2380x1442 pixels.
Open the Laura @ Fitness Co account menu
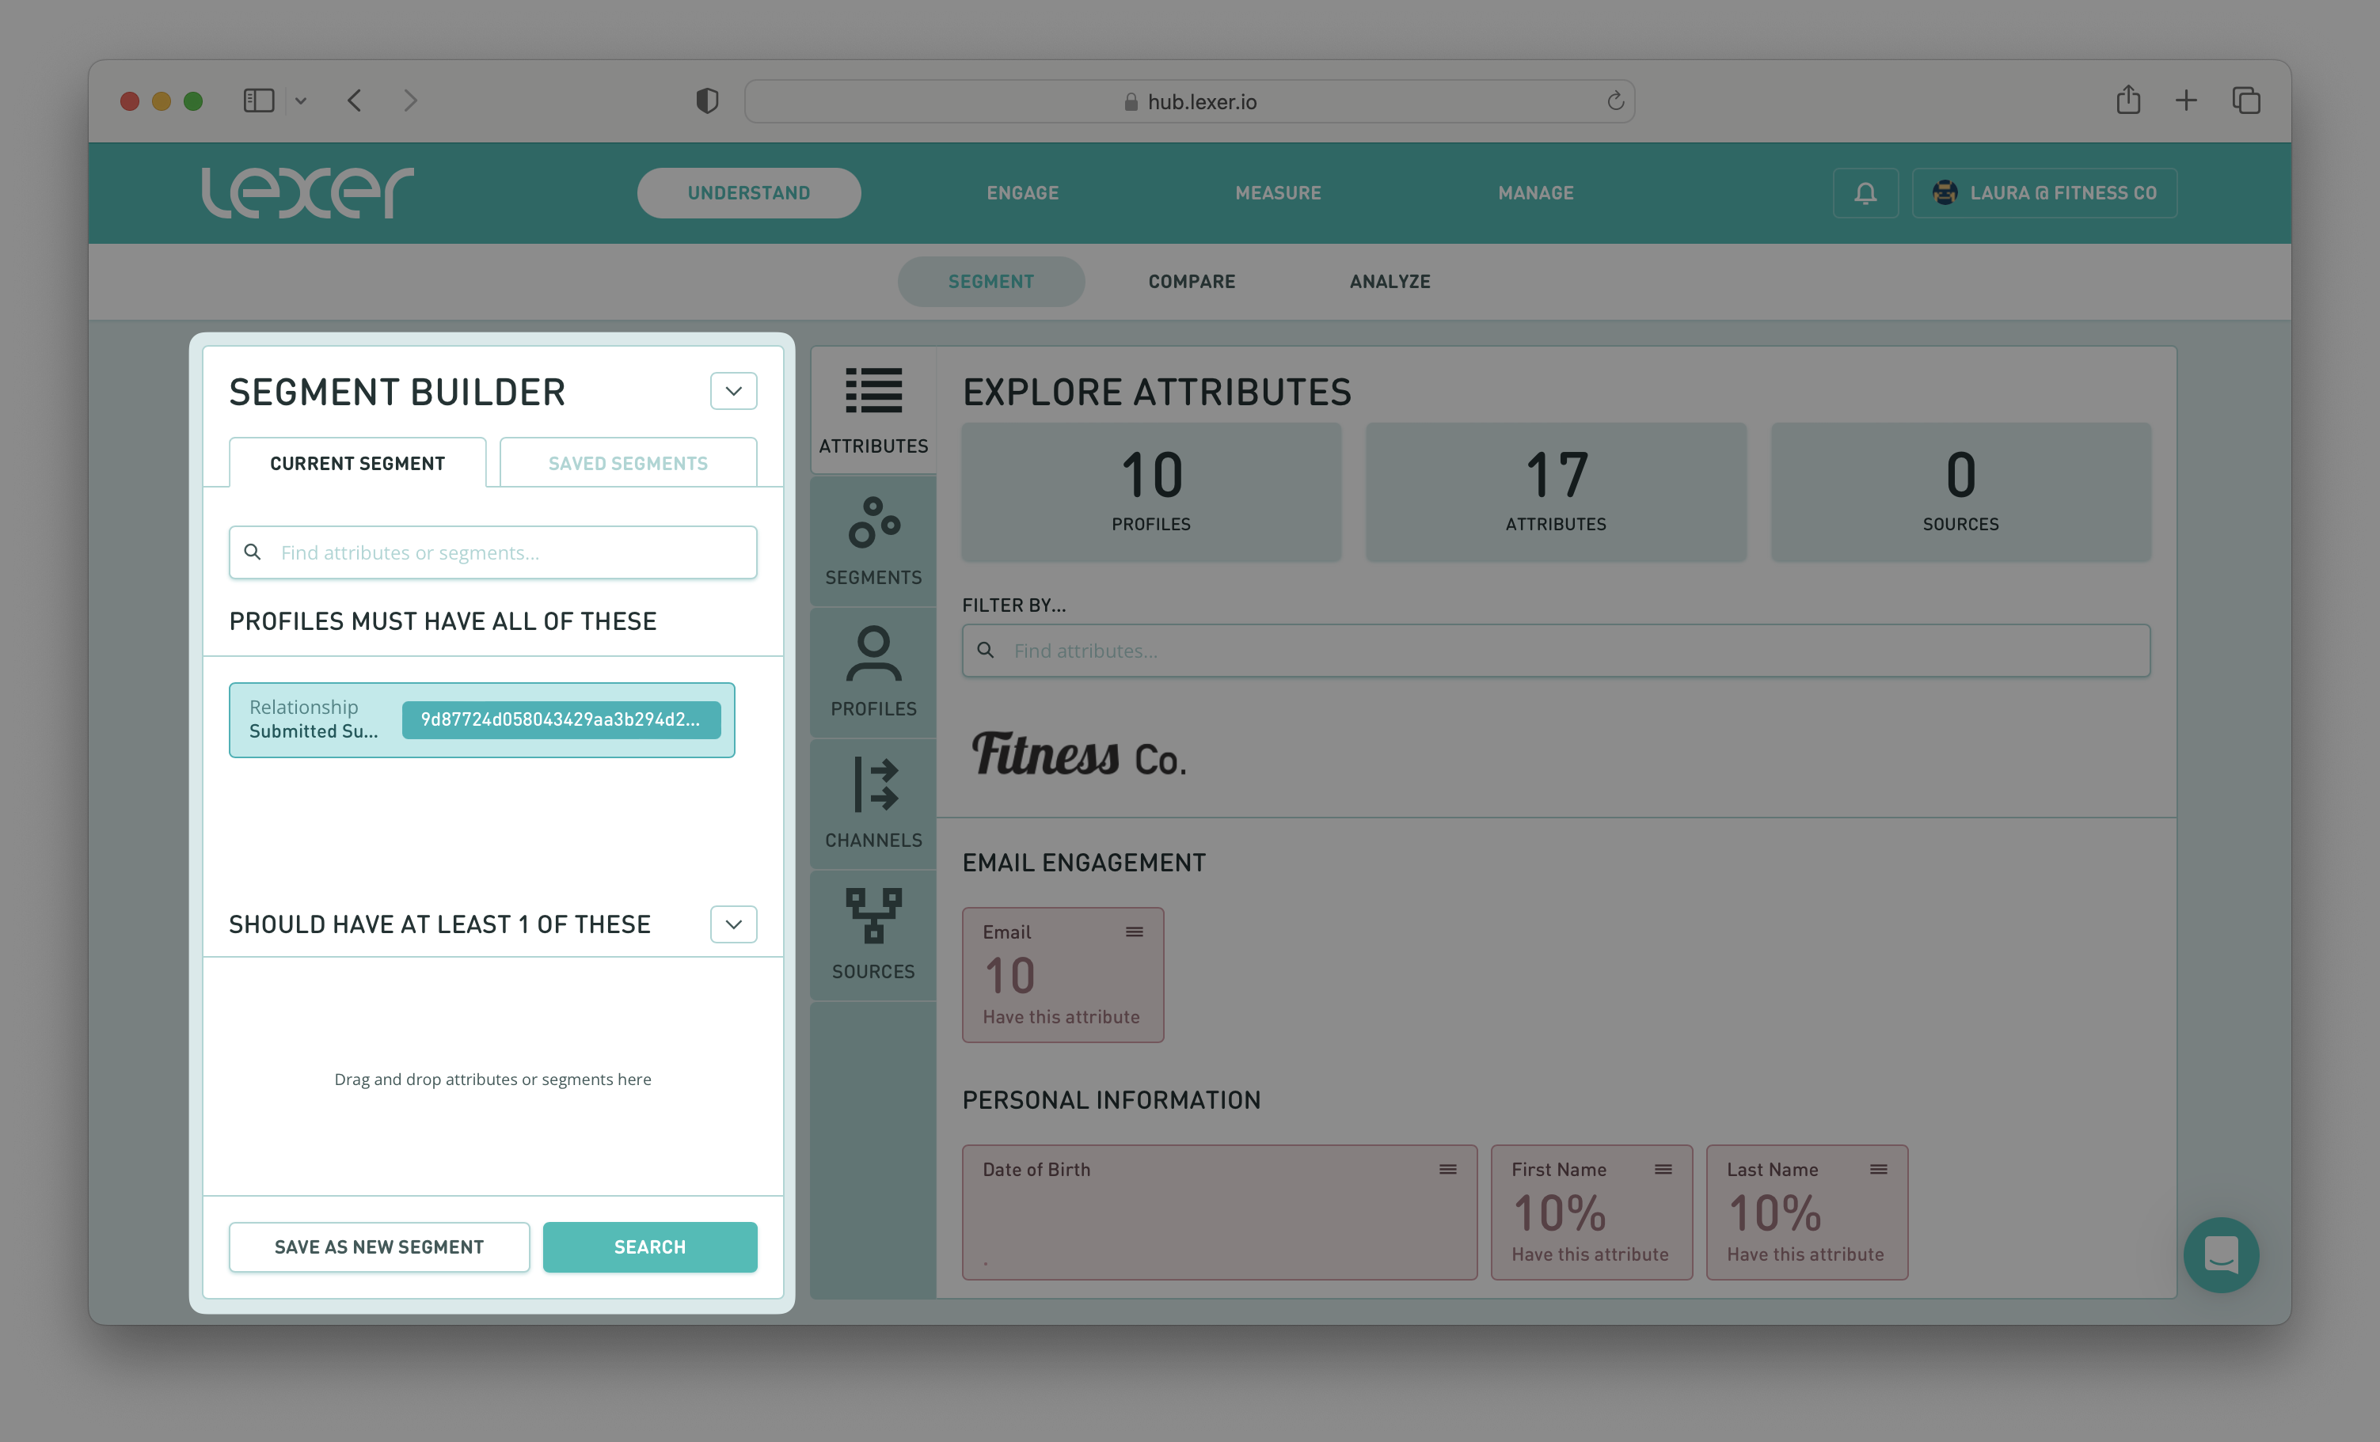click(2044, 193)
